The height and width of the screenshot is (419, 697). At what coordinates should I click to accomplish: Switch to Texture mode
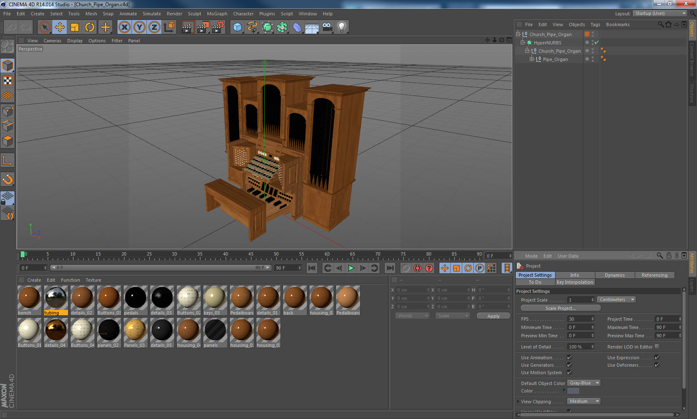[7, 80]
